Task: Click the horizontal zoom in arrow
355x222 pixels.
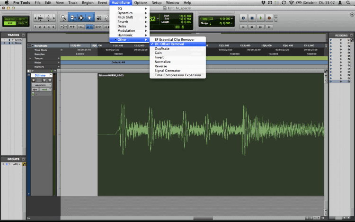Action: [x=54, y=18]
